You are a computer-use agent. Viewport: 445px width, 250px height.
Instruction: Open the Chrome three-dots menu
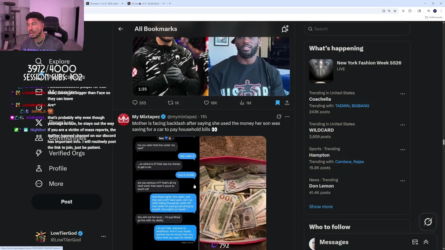tap(441, 11)
